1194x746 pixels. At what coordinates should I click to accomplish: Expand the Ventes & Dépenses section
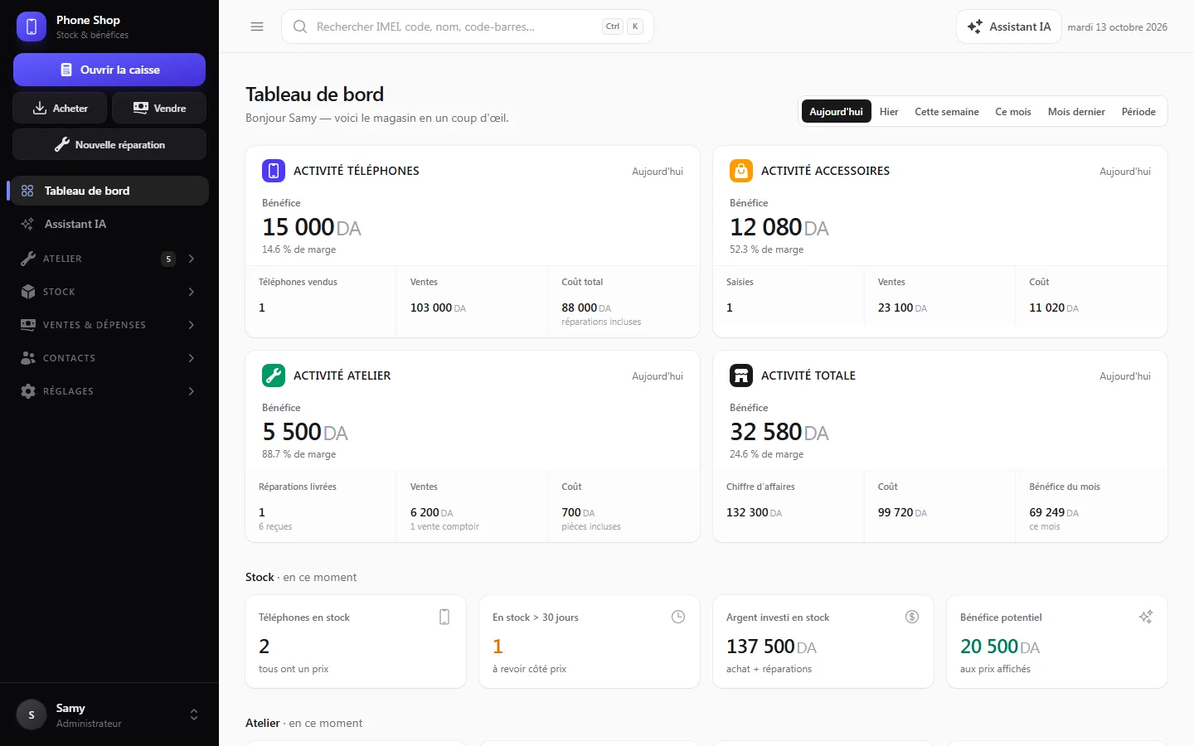[x=109, y=325]
